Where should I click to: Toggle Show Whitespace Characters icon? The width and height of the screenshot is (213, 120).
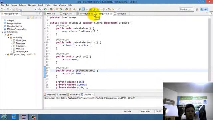tap(94, 9)
